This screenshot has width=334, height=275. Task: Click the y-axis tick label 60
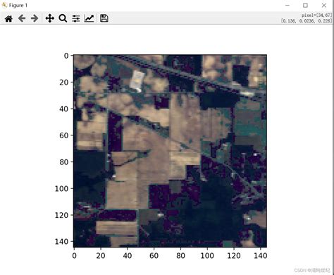click(63, 135)
